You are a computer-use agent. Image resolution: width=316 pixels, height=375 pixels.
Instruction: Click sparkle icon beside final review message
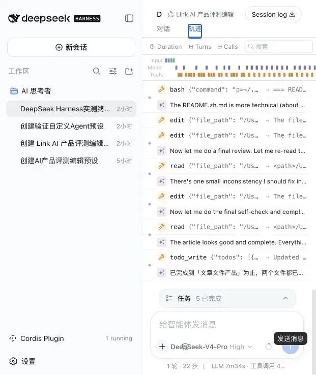[162, 151]
